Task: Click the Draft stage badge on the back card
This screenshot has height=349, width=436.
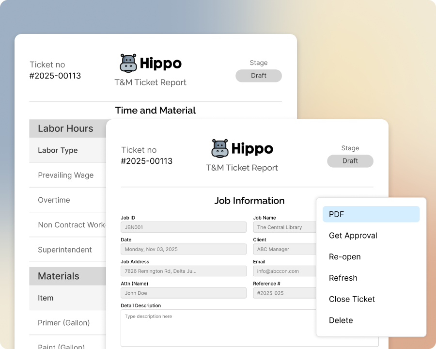Action: pos(259,76)
